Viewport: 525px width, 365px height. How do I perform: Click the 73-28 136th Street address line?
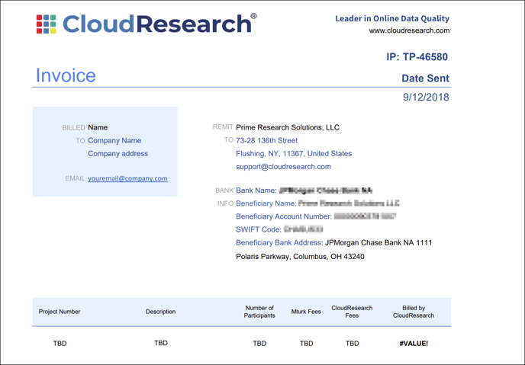[267, 140]
